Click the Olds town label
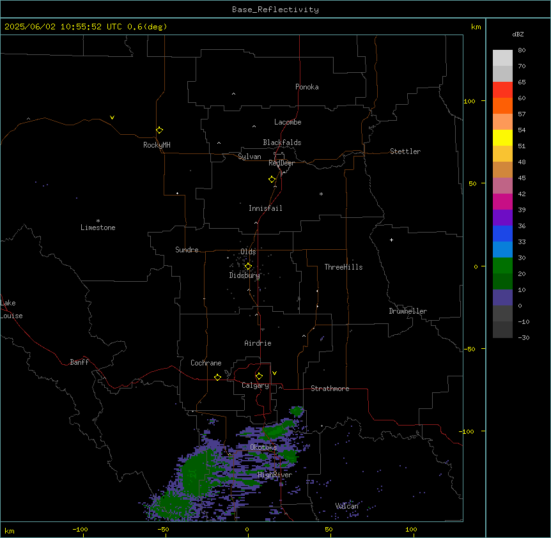551x538 pixels. (x=248, y=252)
